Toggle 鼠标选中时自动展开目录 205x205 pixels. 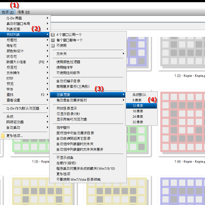click(88, 133)
